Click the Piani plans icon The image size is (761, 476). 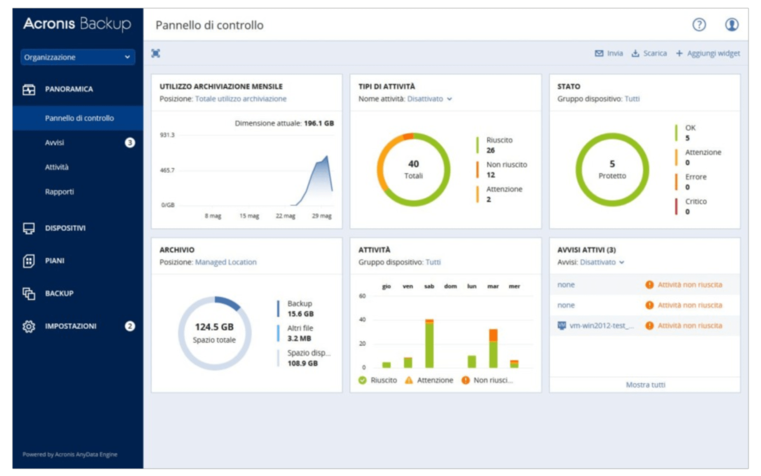(x=29, y=261)
